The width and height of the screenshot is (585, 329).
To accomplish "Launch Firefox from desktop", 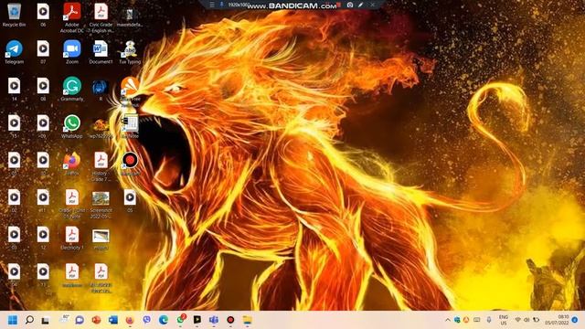I will 72,164.
